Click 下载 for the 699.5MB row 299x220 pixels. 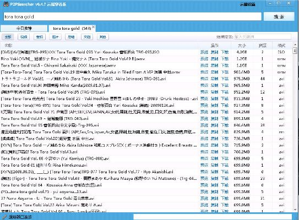pyautogui.click(x=225, y=191)
